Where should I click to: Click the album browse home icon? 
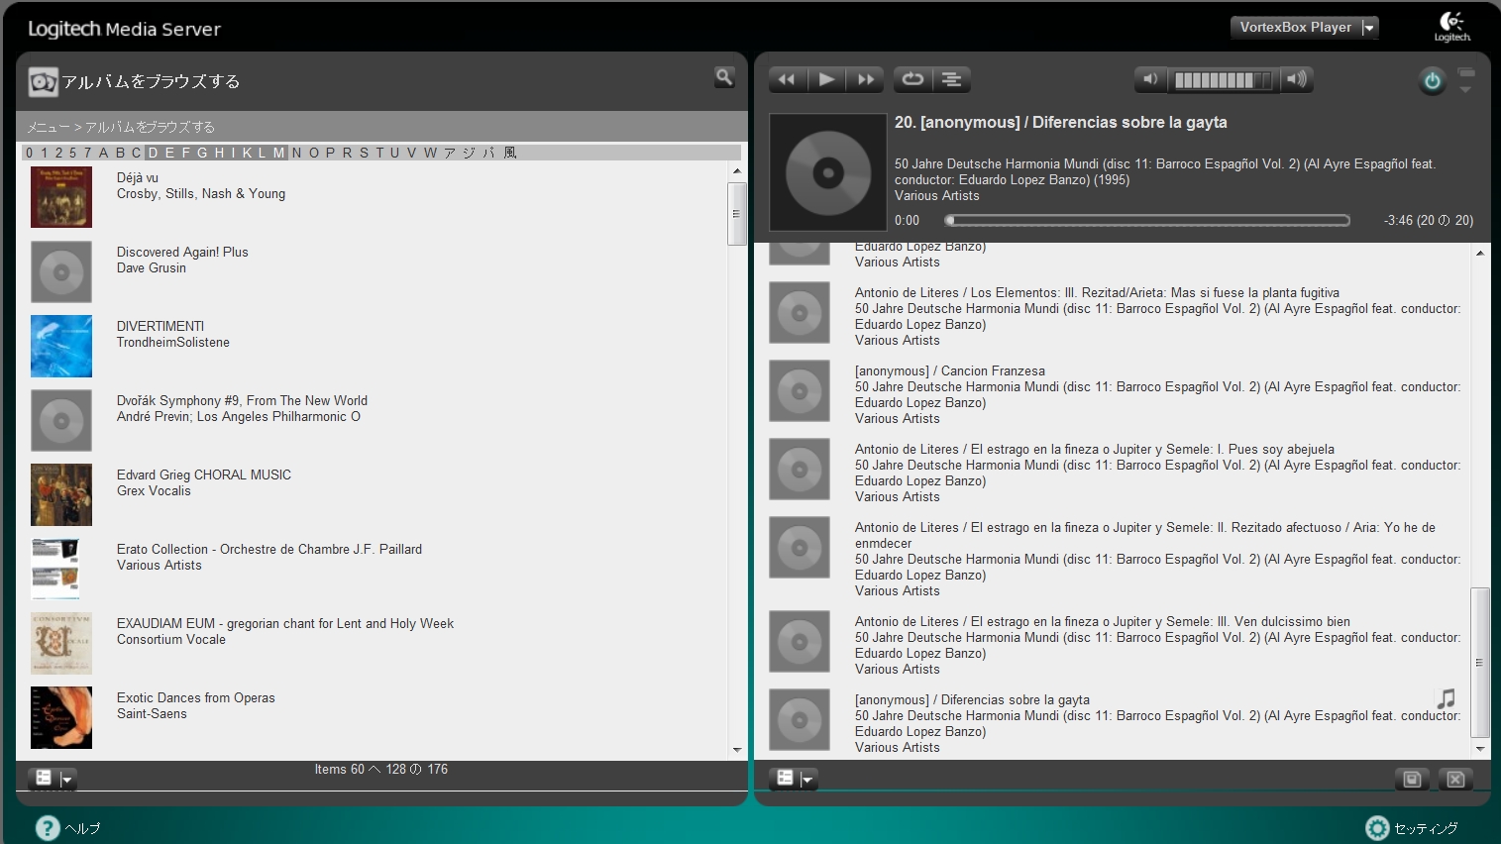pos(43,81)
